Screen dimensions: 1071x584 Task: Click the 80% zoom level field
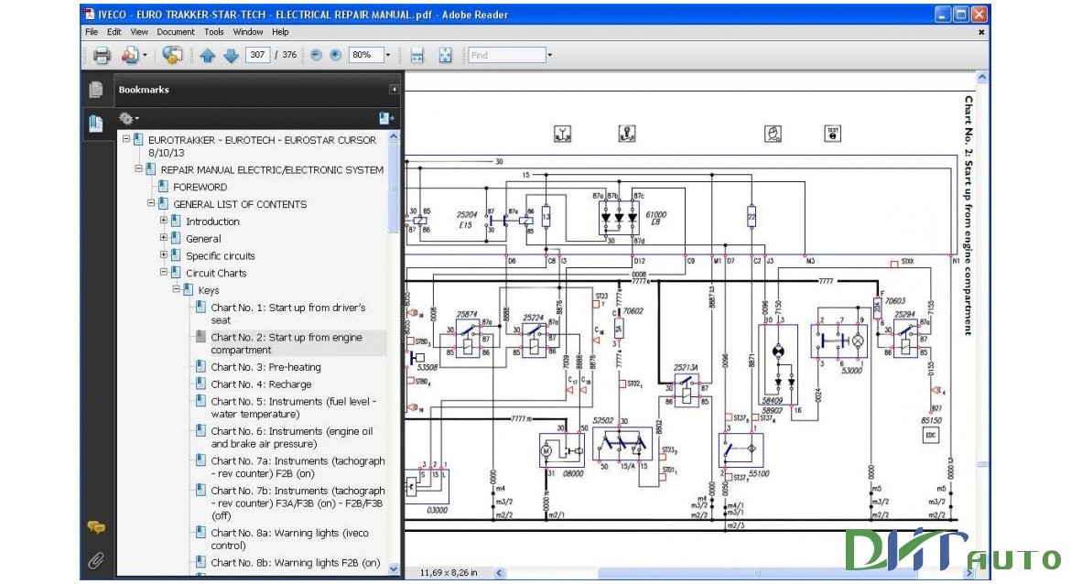[x=365, y=55]
